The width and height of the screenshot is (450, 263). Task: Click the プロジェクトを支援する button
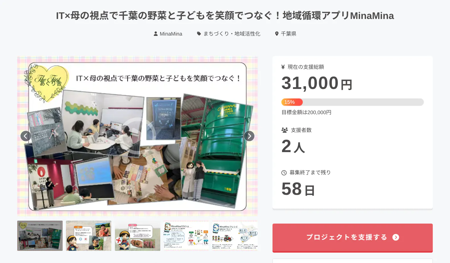pos(353,238)
